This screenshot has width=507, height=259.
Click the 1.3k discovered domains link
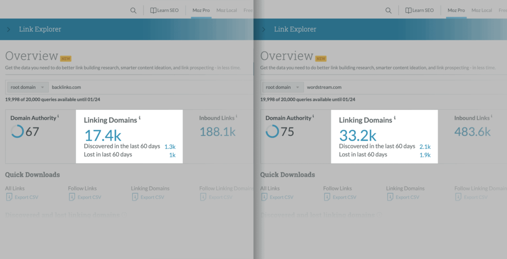(x=170, y=147)
